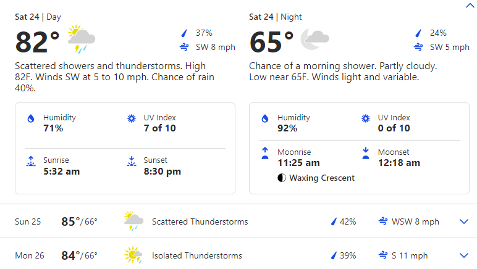477x269 pixels.
Task: Click the Moonset icon
Action: click(366, 153)
